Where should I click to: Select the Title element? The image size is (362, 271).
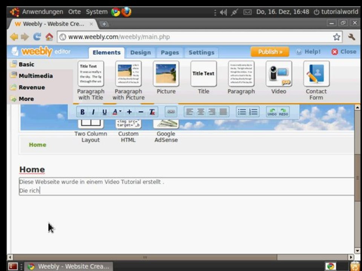pyautogui.click(x=203, y=78)
